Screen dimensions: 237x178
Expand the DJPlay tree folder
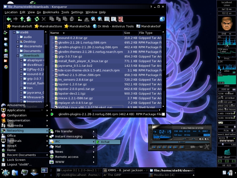tap(21, 70)
